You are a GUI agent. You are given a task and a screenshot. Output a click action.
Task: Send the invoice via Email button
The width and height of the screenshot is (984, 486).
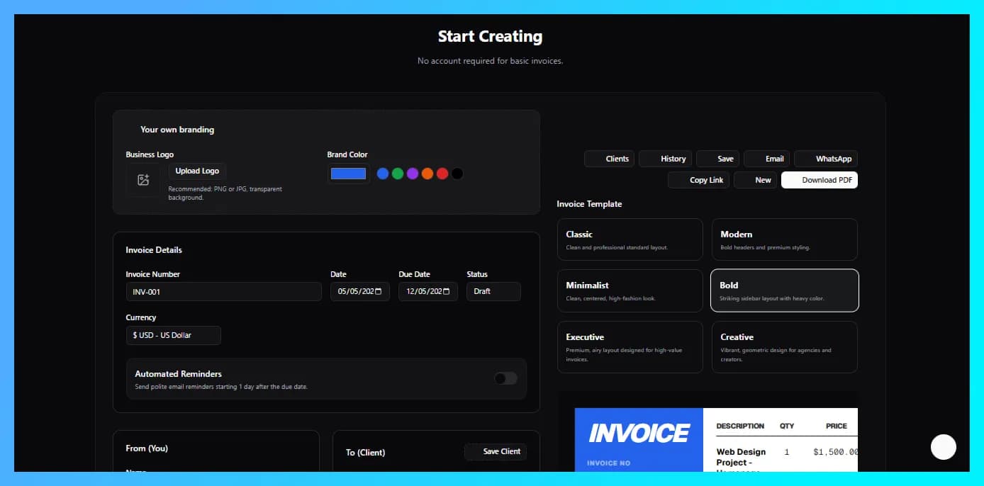(x=767, y=159)
